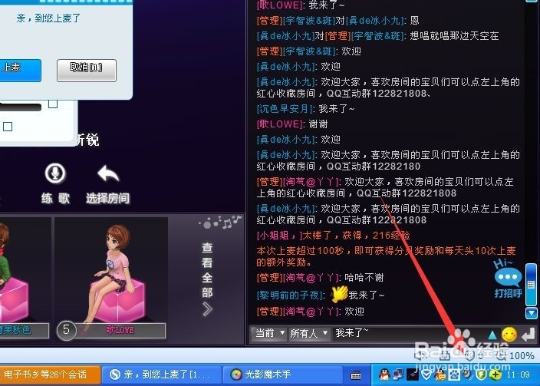This screenshot has height=386, width=540.
Task: Click the 选择房间 label
Action: click(x=108, y=198)
